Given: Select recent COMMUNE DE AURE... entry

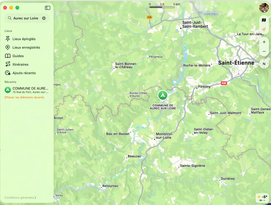Looking at the screenshot, I should coord(27,90).
